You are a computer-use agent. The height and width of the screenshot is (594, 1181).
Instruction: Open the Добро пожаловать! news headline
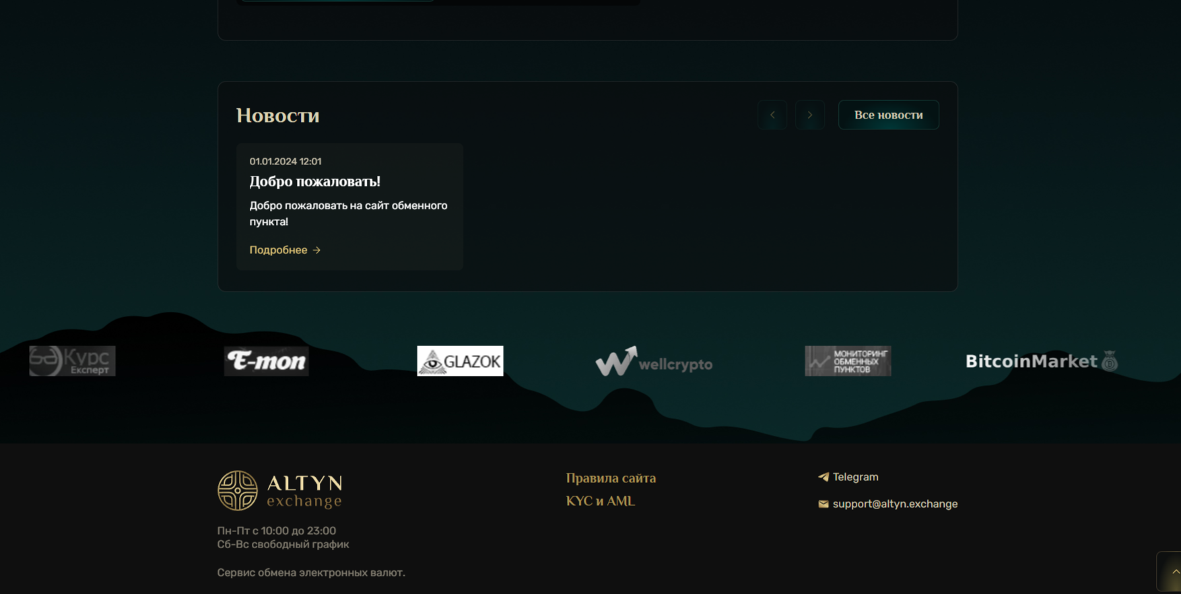314,181
